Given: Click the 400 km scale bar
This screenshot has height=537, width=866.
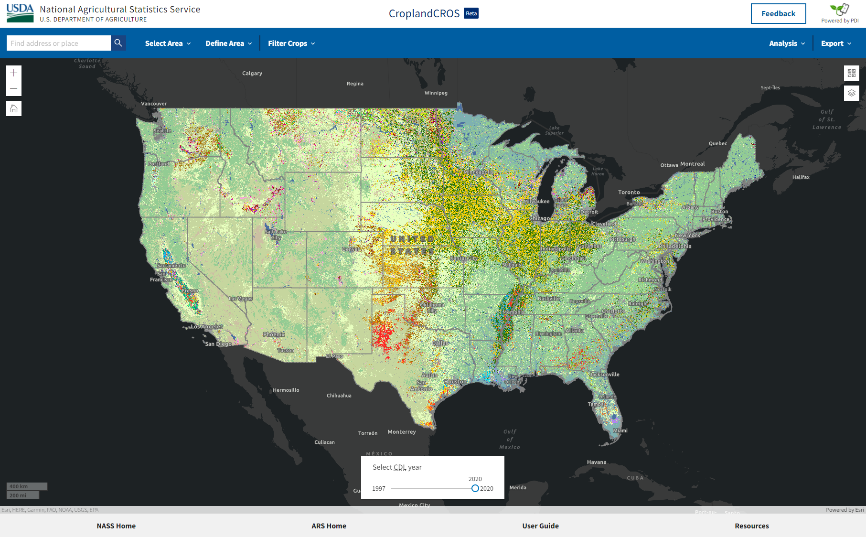Looking at the screenshot, I should pyautogui.click(x=27, y=486).
